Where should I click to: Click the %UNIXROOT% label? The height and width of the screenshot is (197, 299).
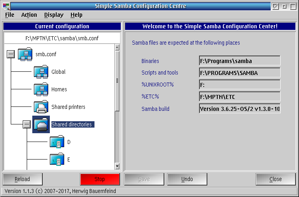coord(157,85)
